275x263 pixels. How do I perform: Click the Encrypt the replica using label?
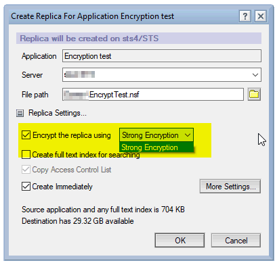click(72, 135)
